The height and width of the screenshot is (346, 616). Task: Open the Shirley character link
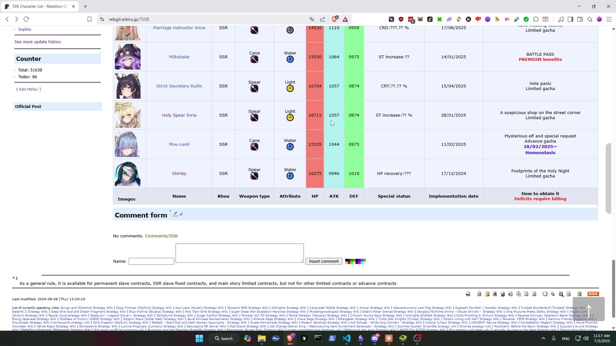pos(179,173)
